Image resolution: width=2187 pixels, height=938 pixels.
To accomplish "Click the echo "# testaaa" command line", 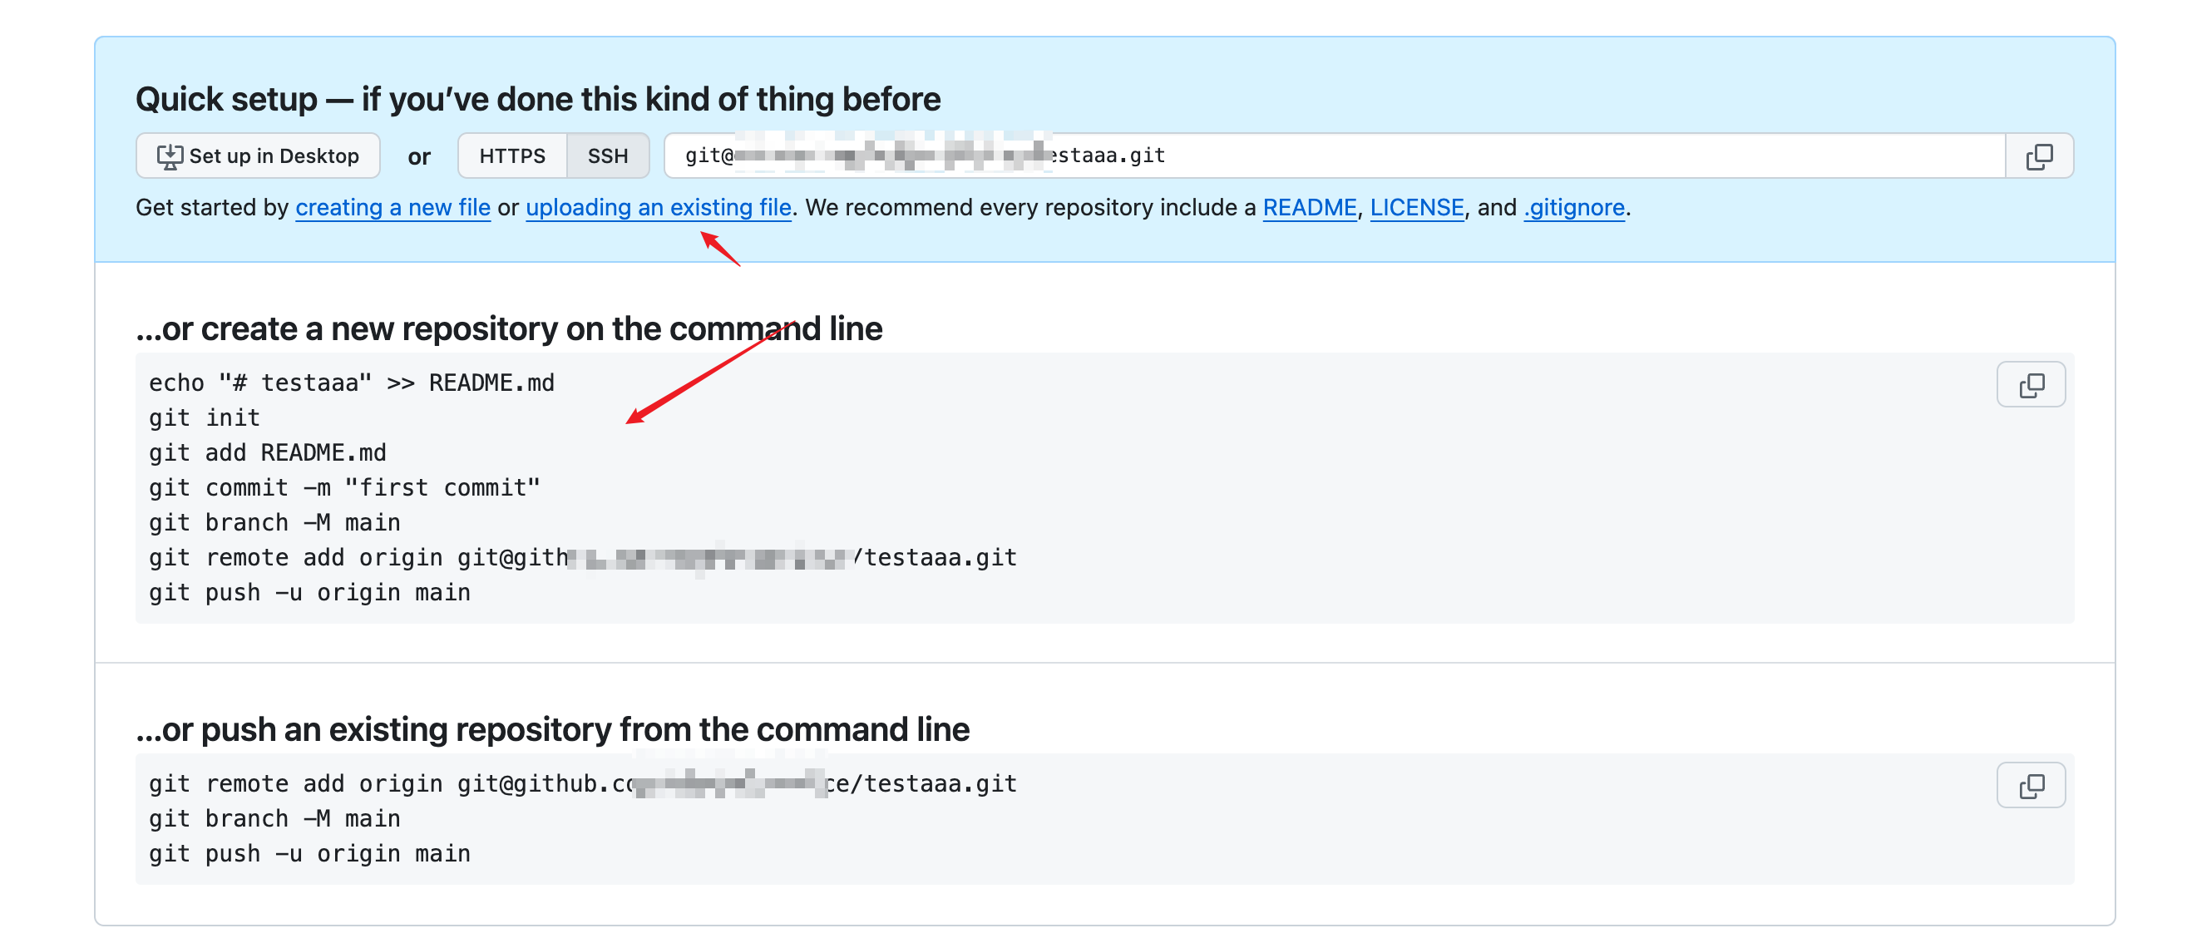I will point(352,383).
